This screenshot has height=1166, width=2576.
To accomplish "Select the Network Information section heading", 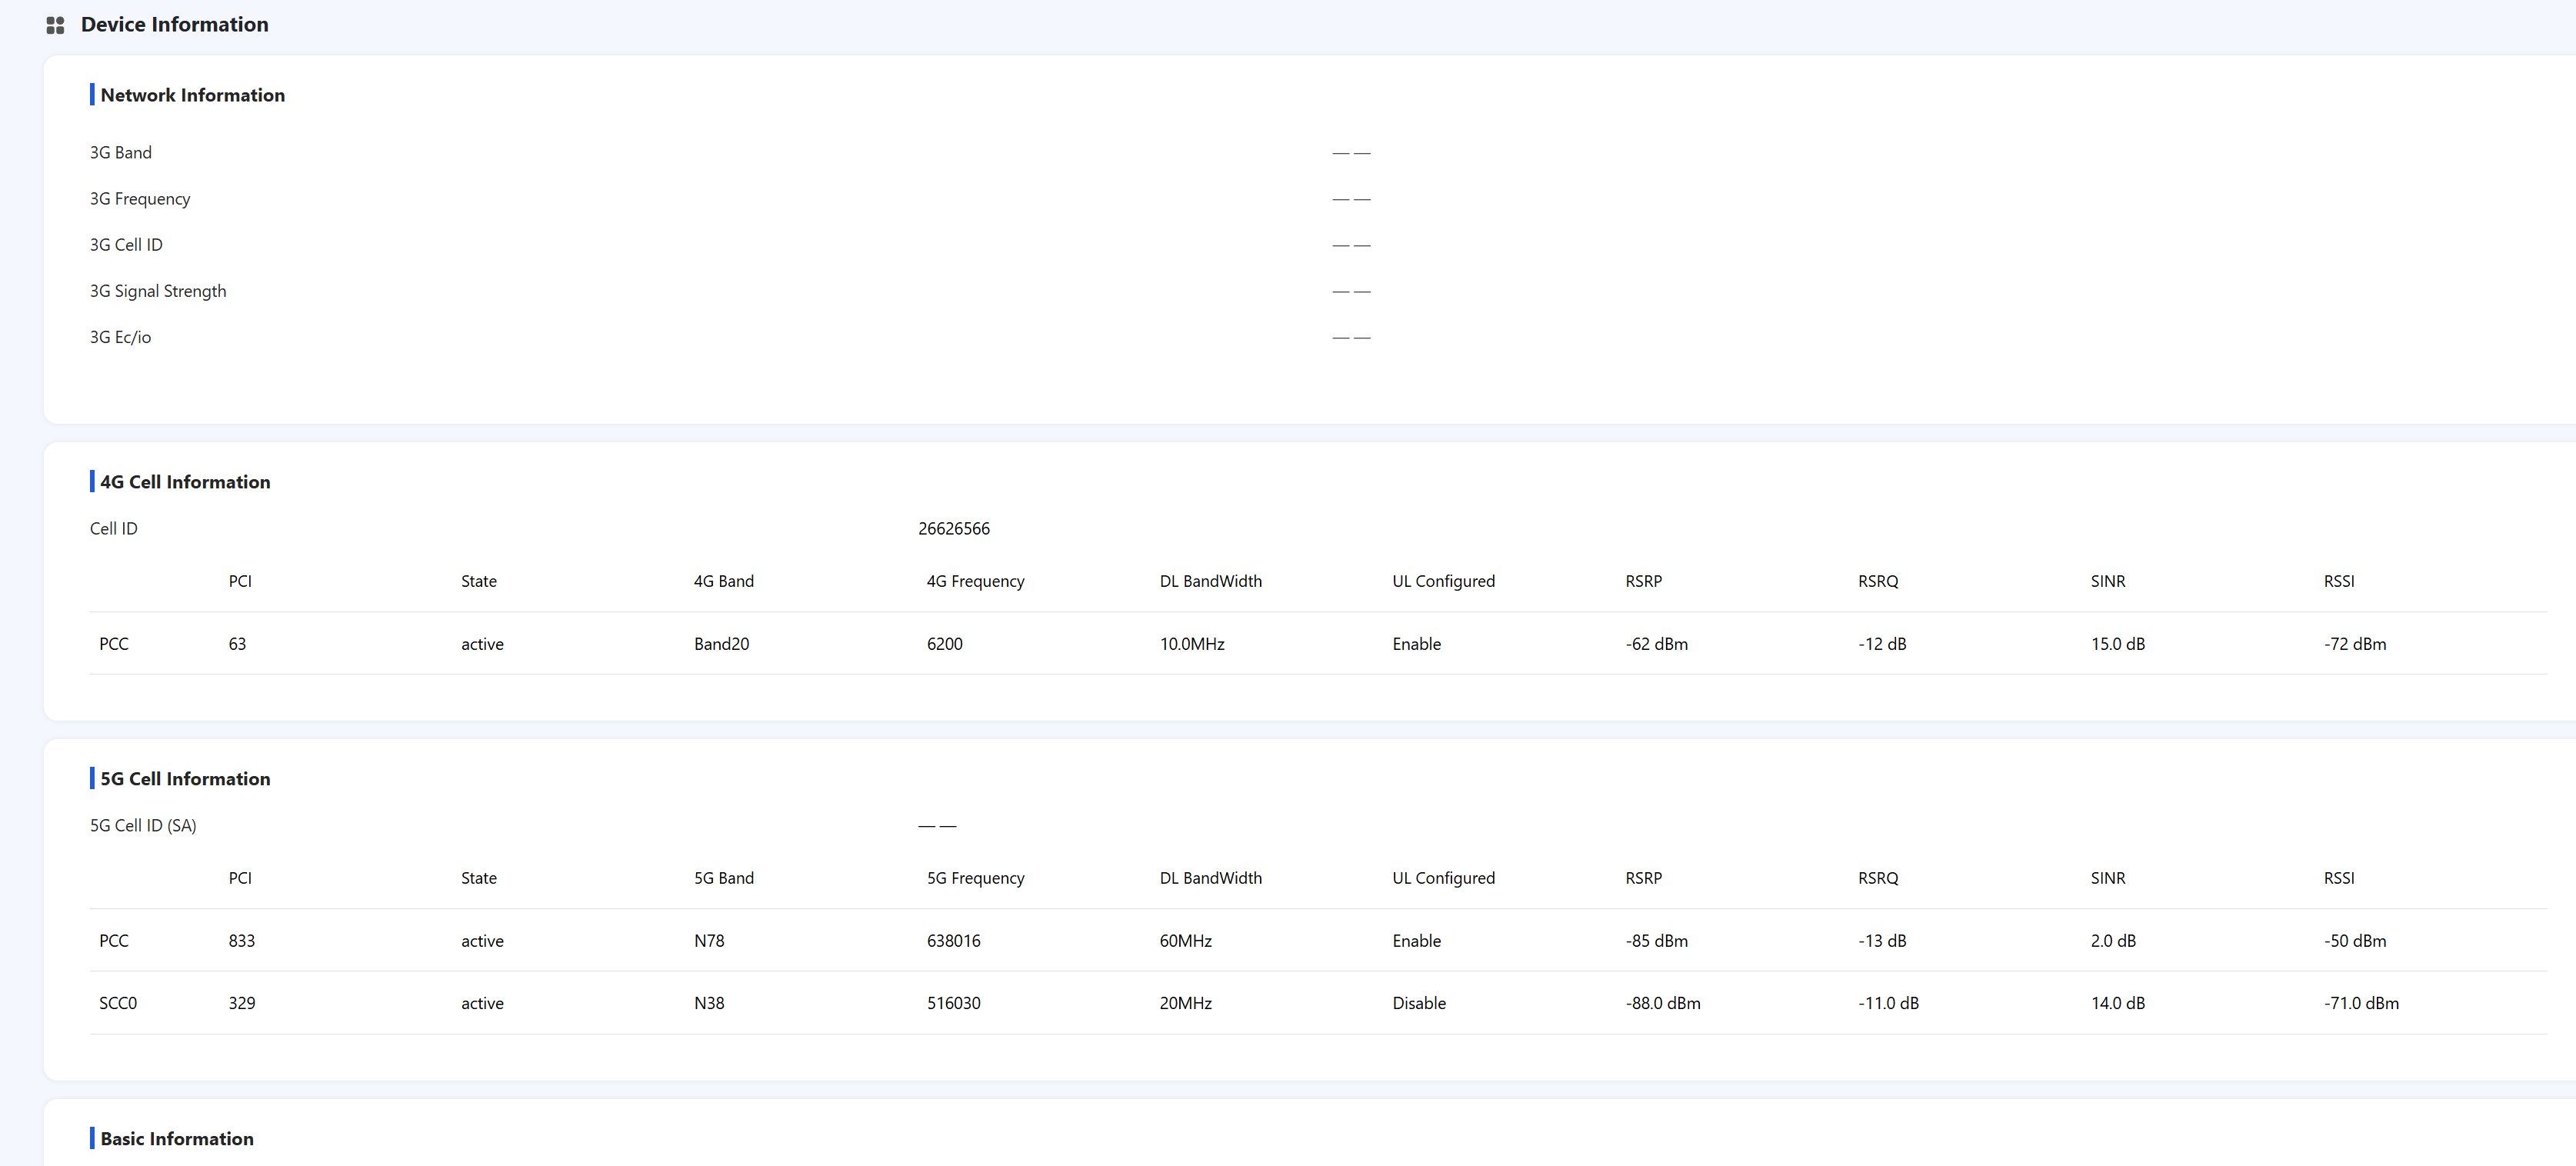I will click(x=192, y=95).
